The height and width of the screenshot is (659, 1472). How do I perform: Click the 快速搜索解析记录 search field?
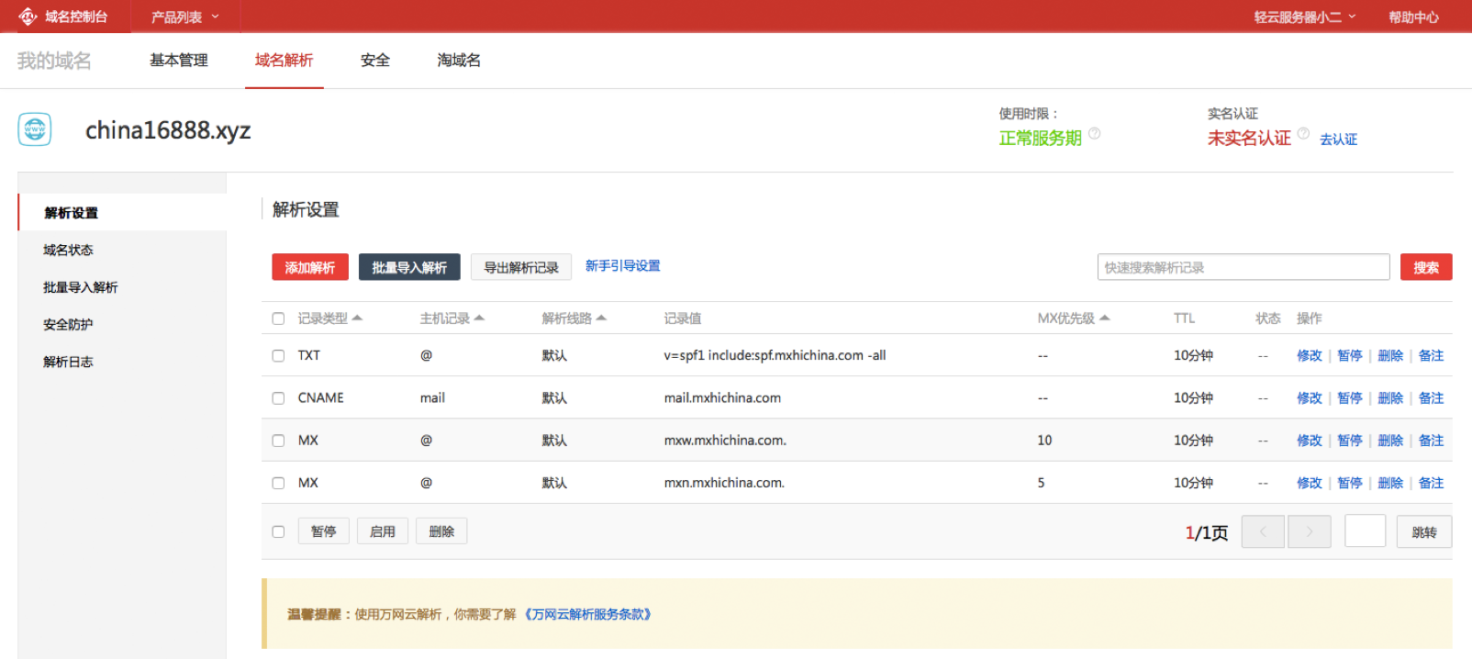1243,267
